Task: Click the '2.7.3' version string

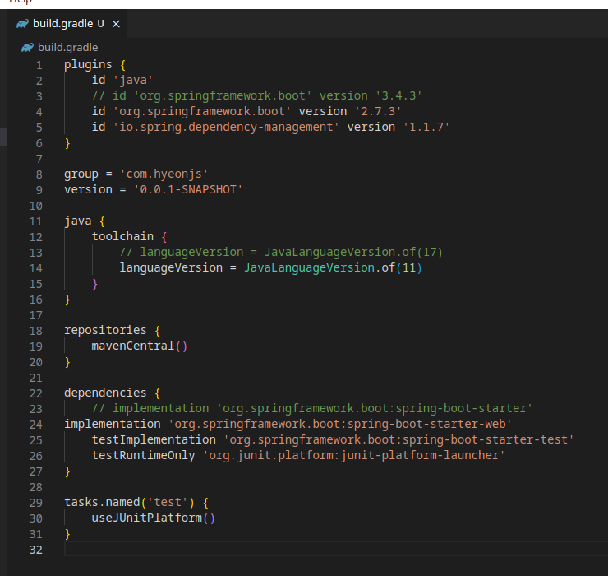Action: 378,111
